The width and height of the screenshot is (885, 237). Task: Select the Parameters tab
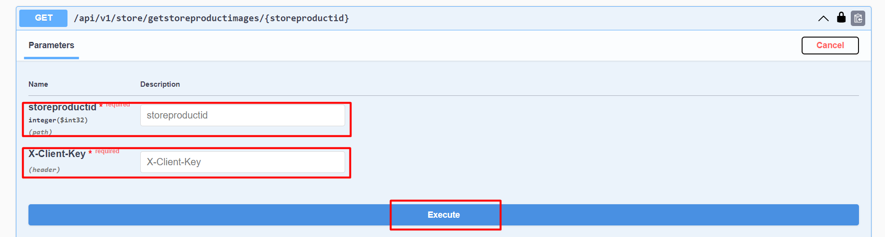point(51,45)
